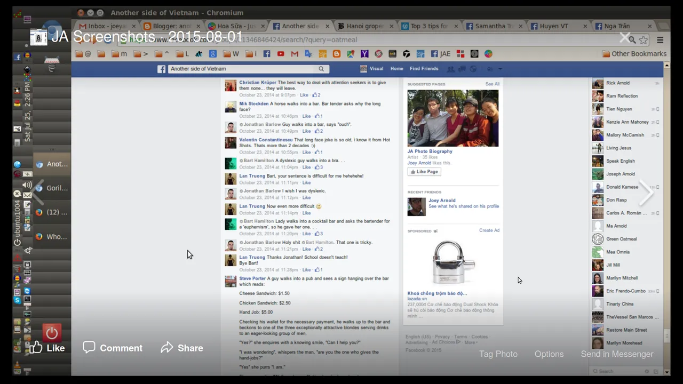Like this photo
Viewport: 683px width, 384px height.
[x=47, y=348]
